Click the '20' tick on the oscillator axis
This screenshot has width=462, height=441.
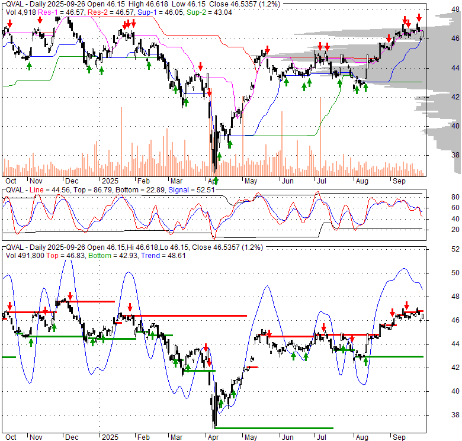pos(455,230)
